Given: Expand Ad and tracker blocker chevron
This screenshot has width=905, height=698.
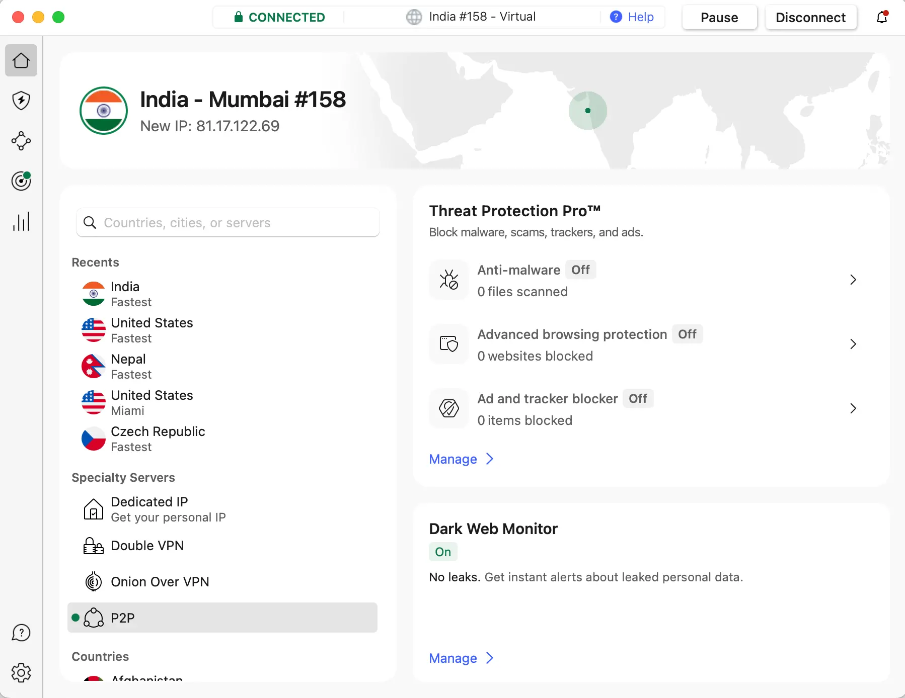Looking at the screenshot, I should pos(853,409).
